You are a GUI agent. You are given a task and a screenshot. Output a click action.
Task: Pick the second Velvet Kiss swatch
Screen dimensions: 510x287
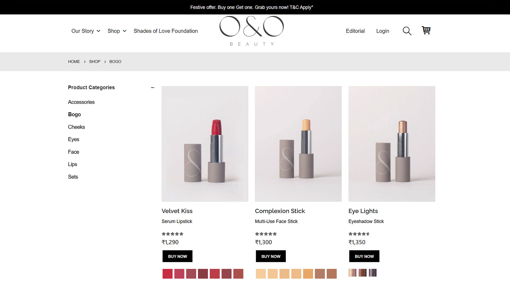(179, 274)
